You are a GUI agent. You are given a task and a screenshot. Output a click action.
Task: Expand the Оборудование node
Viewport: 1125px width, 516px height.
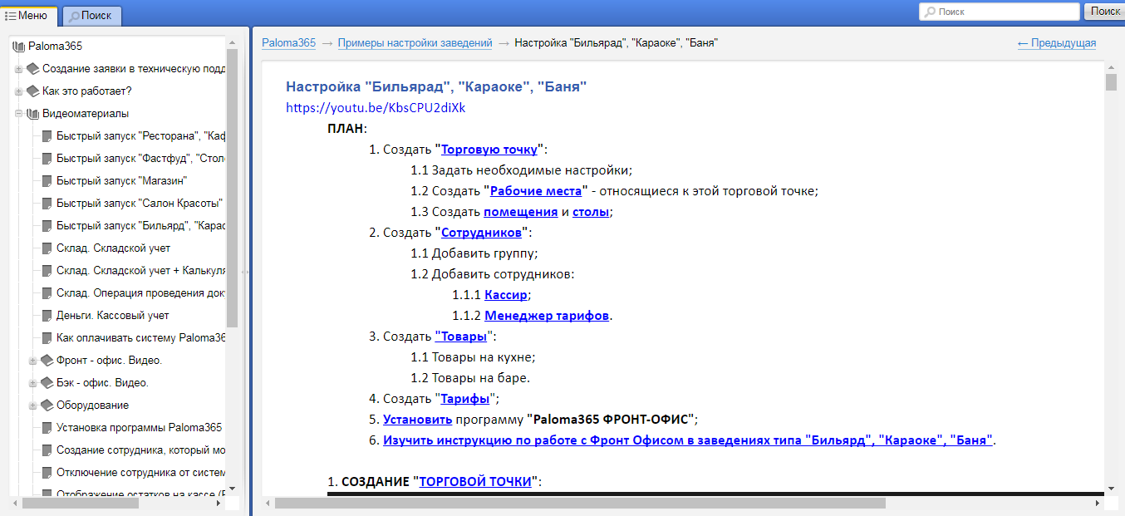pos(32,405)
